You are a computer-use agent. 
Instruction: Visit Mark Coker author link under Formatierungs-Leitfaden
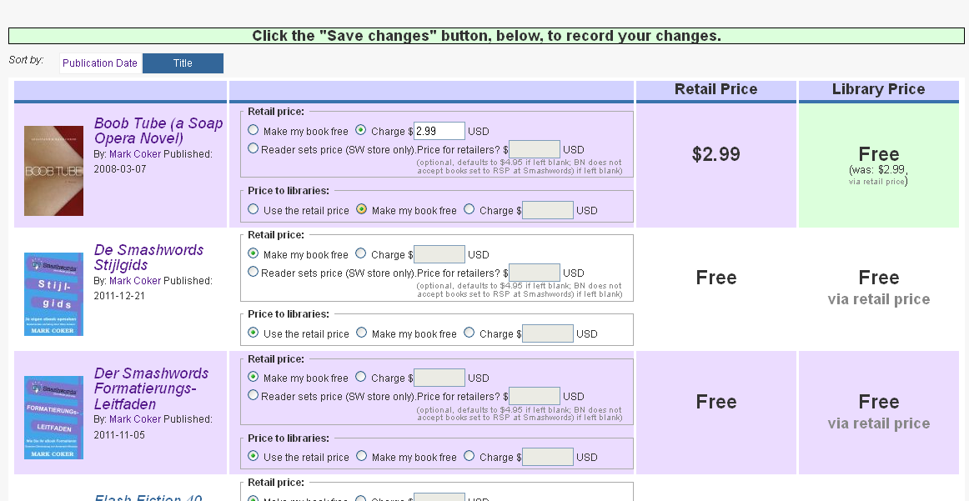coord(135,418)
